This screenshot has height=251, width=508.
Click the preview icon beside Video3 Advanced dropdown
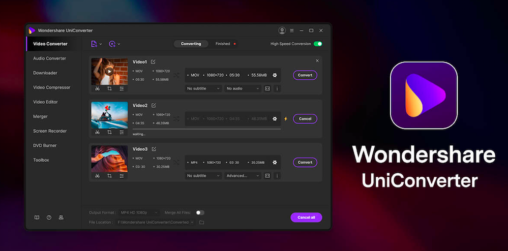click(267, 175)
